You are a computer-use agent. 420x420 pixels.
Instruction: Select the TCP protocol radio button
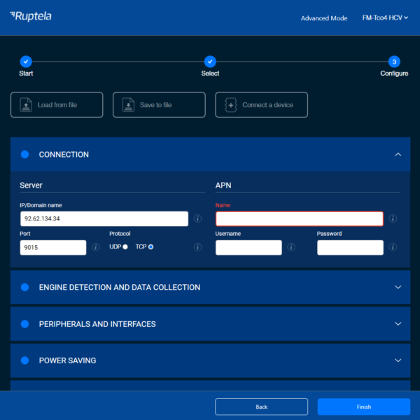(x=150, y=247)
